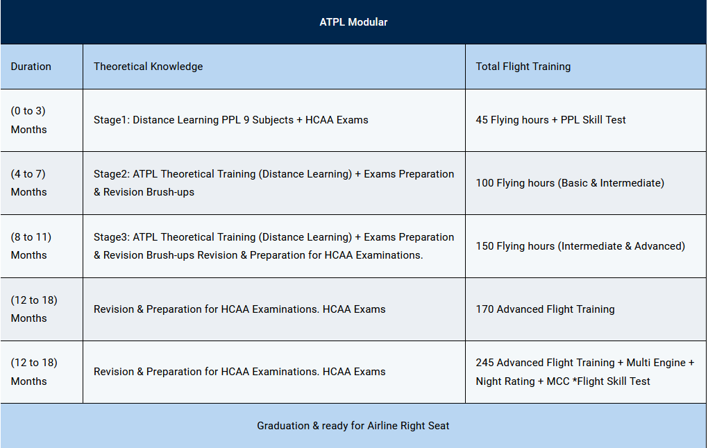The width and height of the screenshot is (708, 448).
Task: Select the Duration cell beside 170 Advanced Flight Training
Action: click(34, 309)
